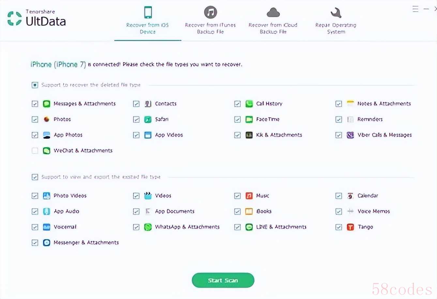Click the Kik & Attachments icon

pyautogui.click(x=249, y=135)
